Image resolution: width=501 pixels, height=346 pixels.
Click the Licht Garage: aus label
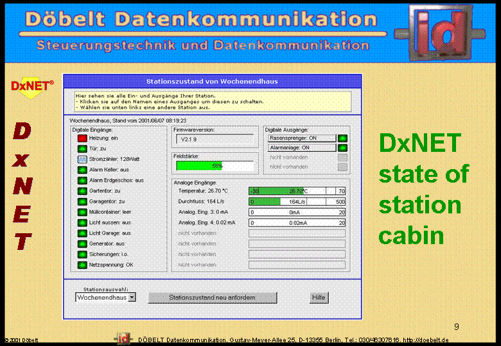[x=110, y=233]
